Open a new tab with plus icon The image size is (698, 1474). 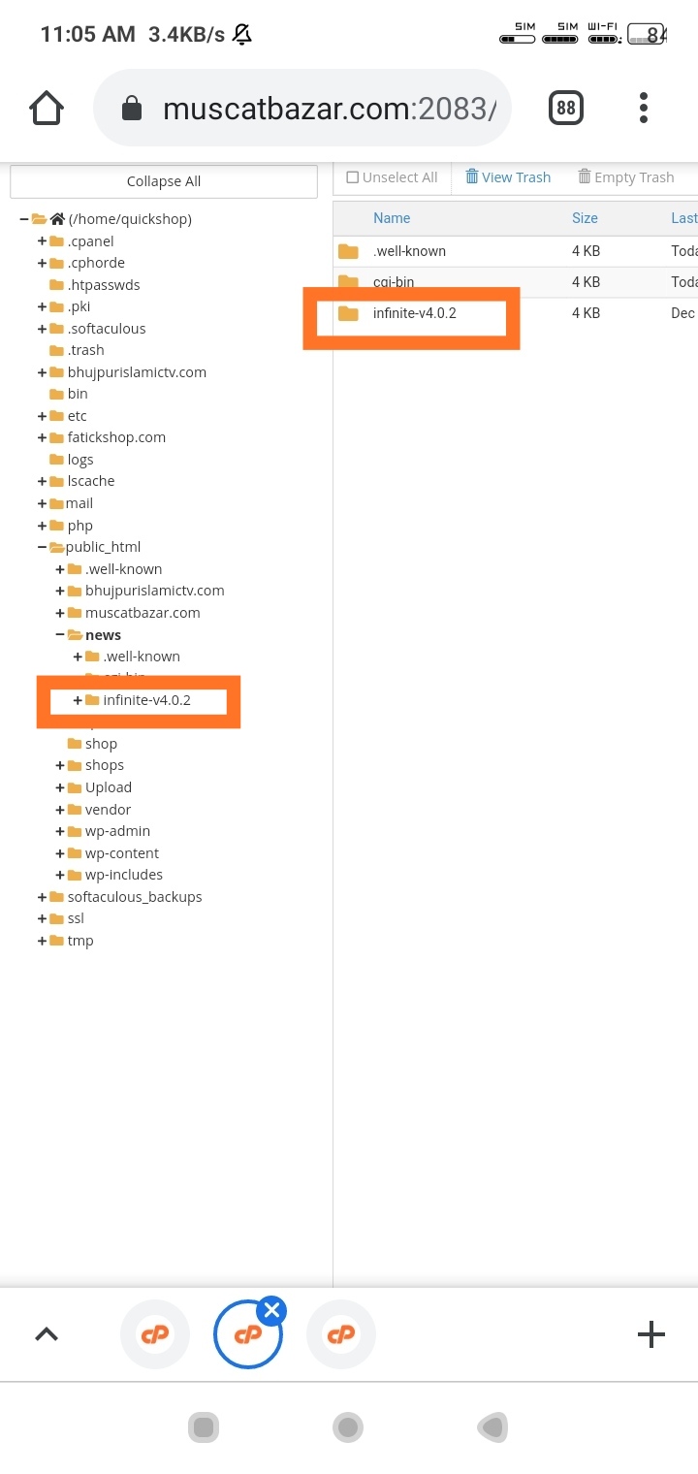click(650, 1334)
